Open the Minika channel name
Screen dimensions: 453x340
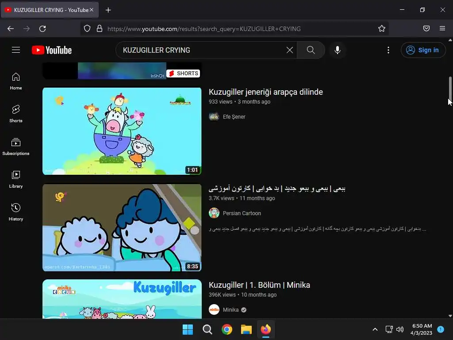pos(230,310)
